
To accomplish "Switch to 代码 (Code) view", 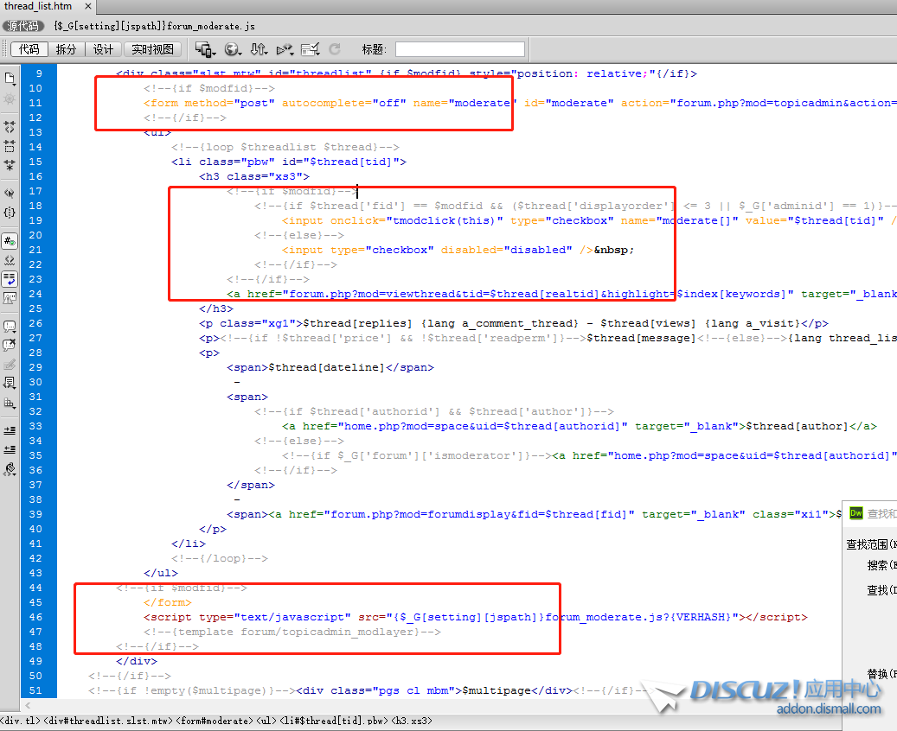I will click(x=29, y=49).
